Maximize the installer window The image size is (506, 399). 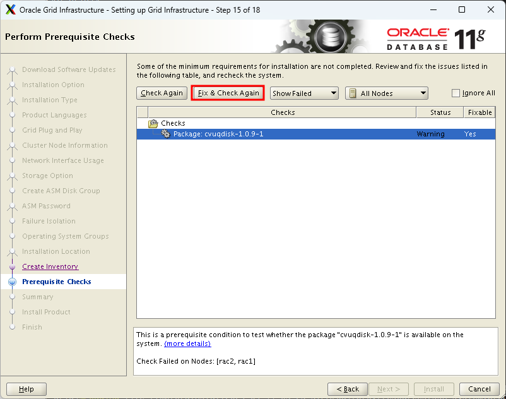[x=462, y=9]
